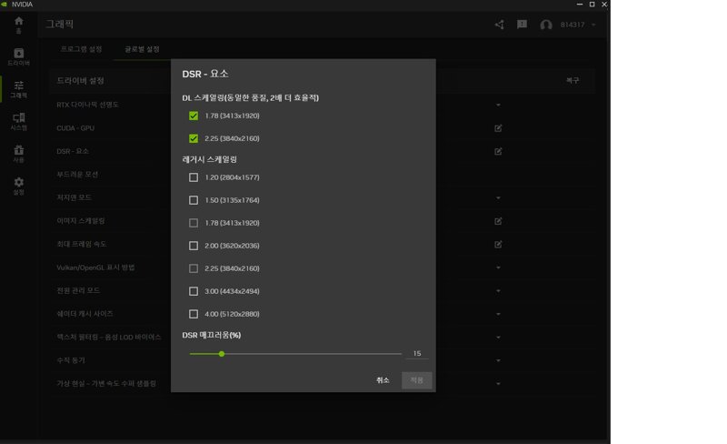
Task: Click the 814317 username text
Action: tap(573, 25)
